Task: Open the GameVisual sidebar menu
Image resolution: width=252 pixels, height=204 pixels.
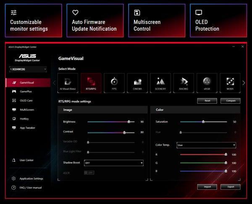Action: (28, 82)
